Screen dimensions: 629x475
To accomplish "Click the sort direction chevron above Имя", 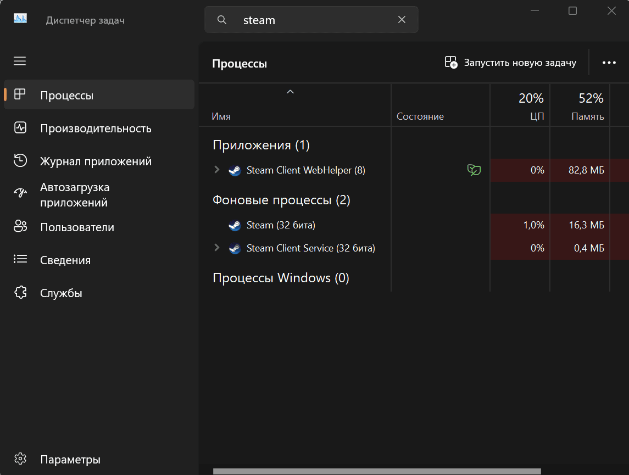I will click(x=290, y=92).
